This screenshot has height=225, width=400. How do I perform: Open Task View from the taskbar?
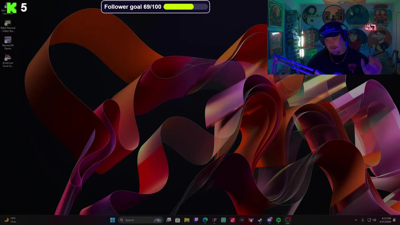tap(169, 220)
